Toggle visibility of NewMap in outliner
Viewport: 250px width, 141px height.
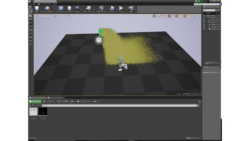tap(204, 16)
